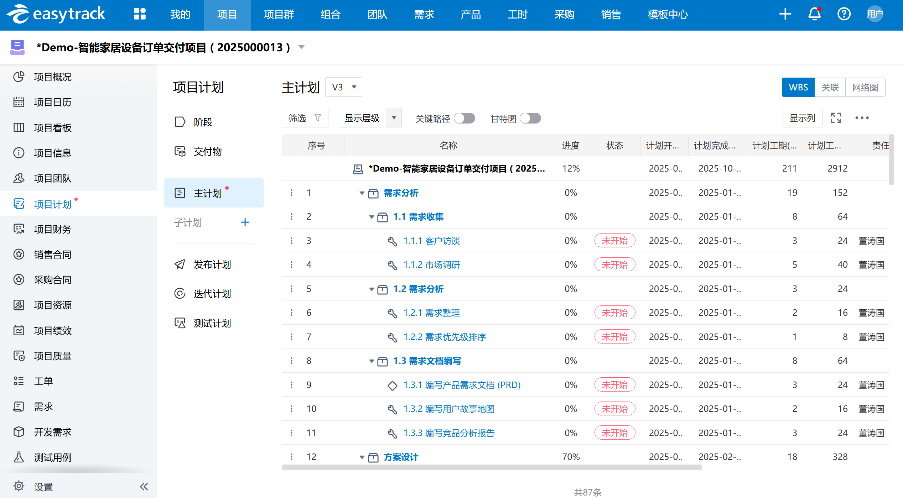Click the plus icon in top bar
This screenshot has width=903, height=498.
pyautogui.click(x=785, y=14)
